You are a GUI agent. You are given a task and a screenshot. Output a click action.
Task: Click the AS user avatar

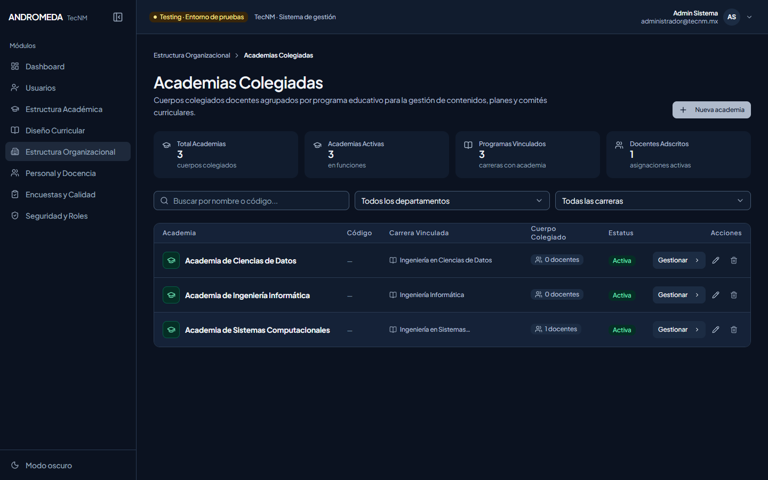click(732, 17)
